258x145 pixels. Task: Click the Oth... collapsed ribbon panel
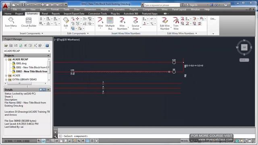(x=213, y=25)
